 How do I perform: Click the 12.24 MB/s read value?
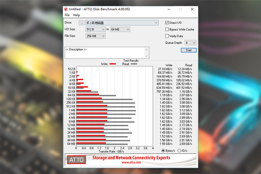click(185, 69)
